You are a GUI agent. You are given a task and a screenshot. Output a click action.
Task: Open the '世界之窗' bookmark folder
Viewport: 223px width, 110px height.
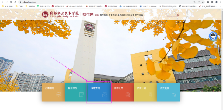coord(30,6)
